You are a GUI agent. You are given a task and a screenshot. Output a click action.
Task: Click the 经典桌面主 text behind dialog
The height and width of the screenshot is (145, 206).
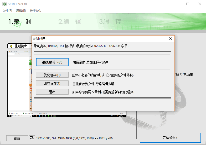tap(184, 74)
